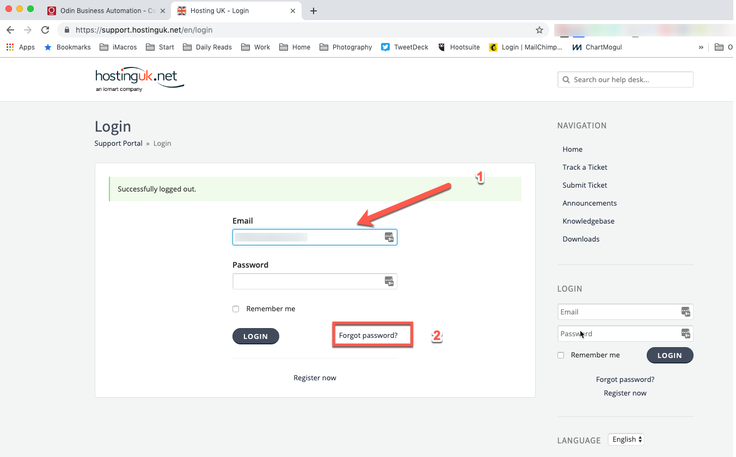Click the browser address bar URL
The image size is (736, 457).
(144, 30)
